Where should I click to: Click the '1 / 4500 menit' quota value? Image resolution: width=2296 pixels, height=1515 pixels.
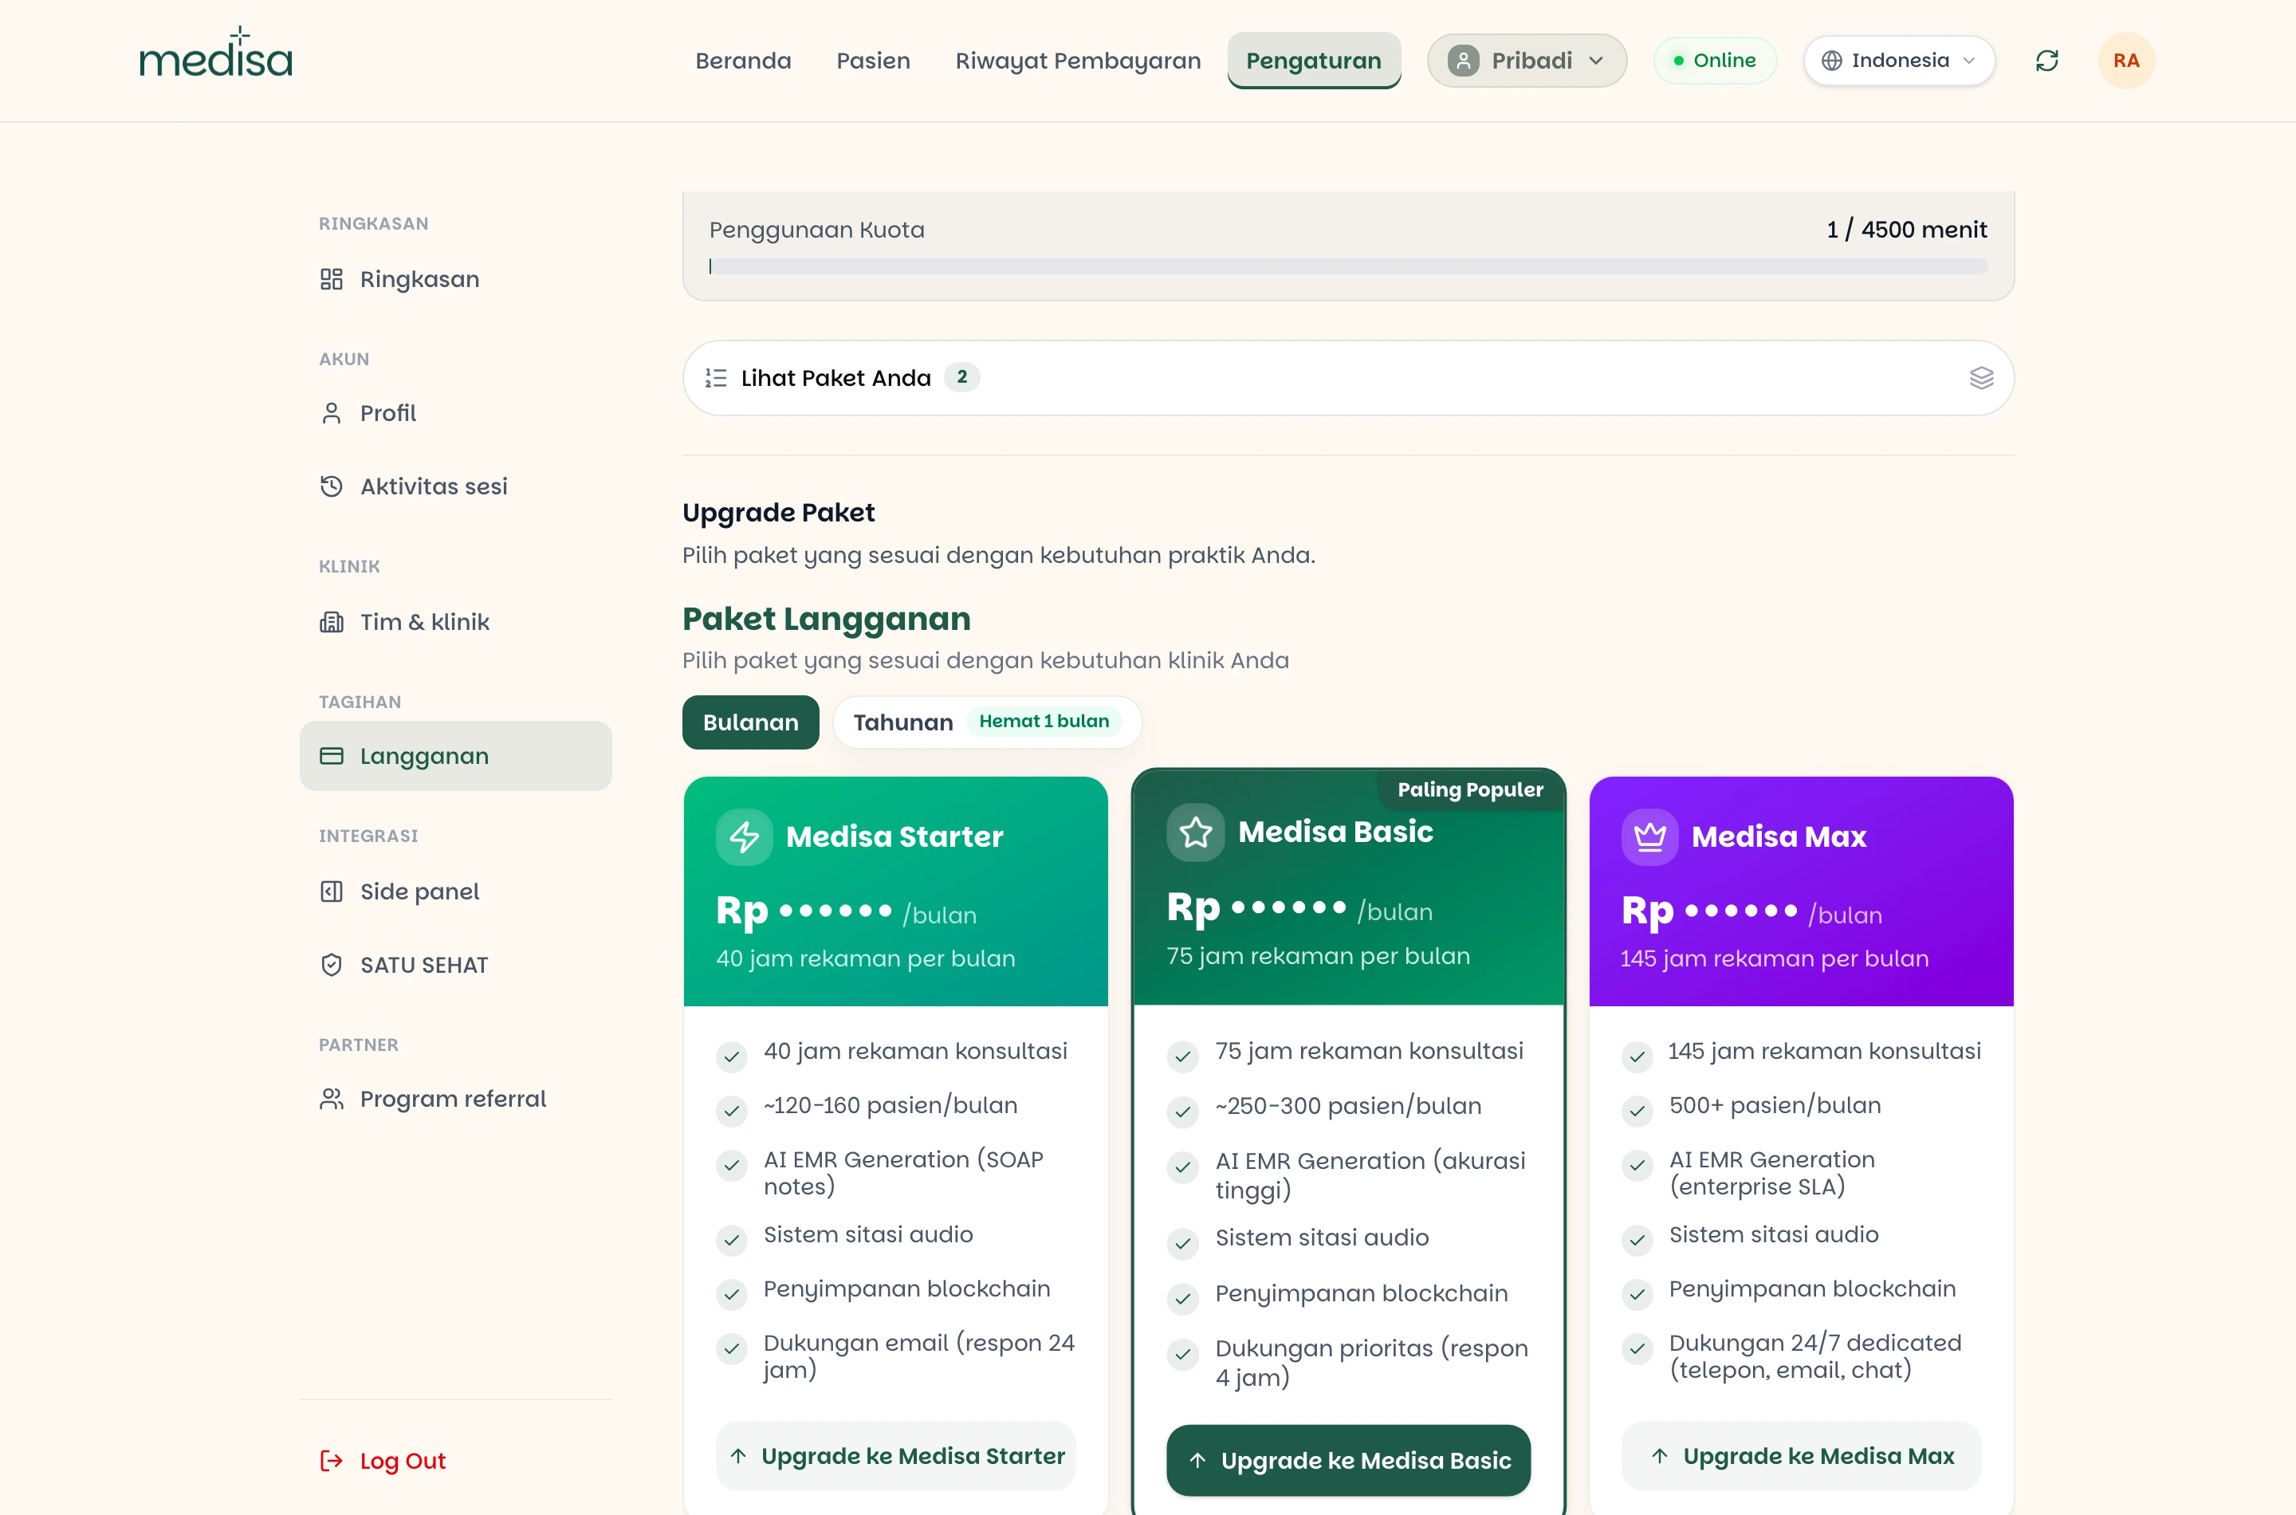point(1907,230)
